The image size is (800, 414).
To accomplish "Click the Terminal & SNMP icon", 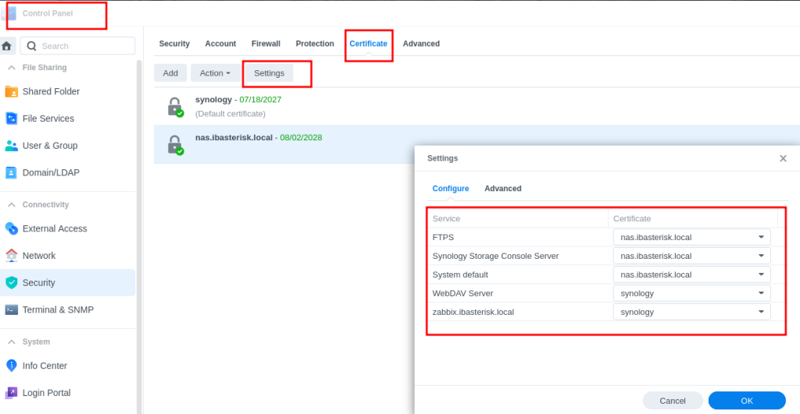I will coord(11,310).
